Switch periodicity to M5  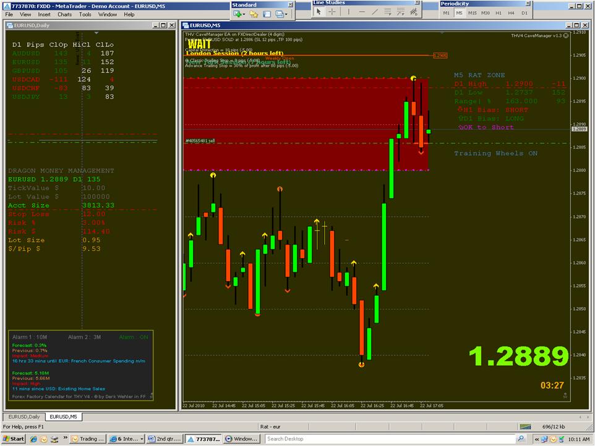coord(459,13)
